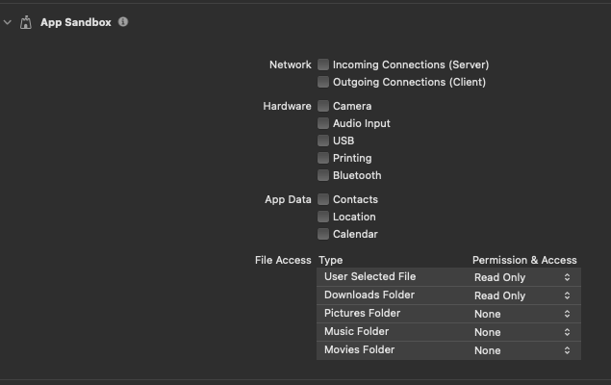Allow Bluetooth hardware access
This screenshot has height=385, width=611.
click(x=323, y=175)
